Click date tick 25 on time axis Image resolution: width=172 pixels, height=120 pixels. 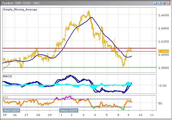tap(4, 115)
